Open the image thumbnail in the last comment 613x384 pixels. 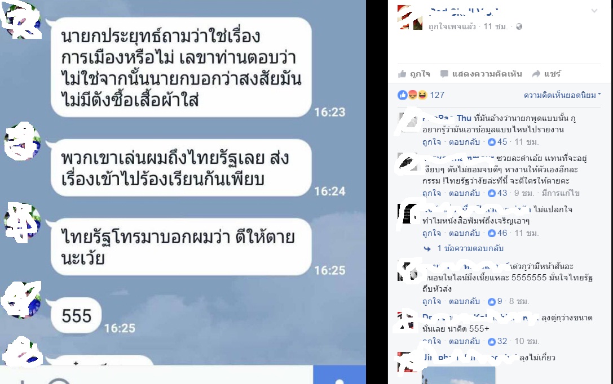[458, 375]
